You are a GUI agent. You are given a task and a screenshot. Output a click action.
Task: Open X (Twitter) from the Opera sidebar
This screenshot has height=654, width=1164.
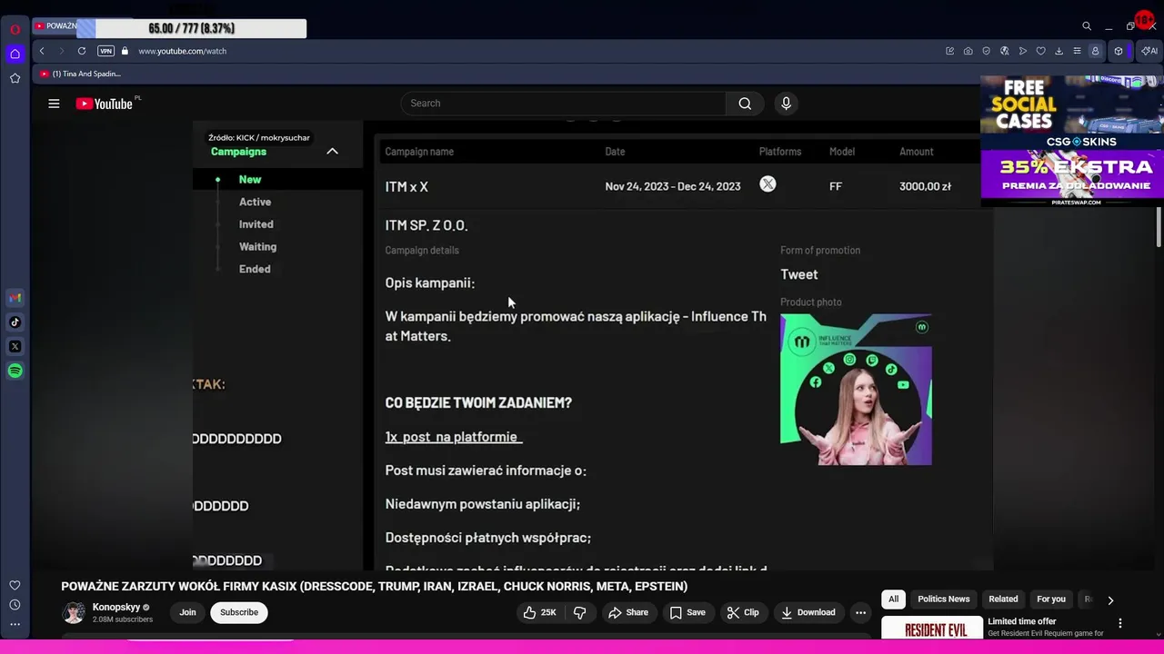15,346
